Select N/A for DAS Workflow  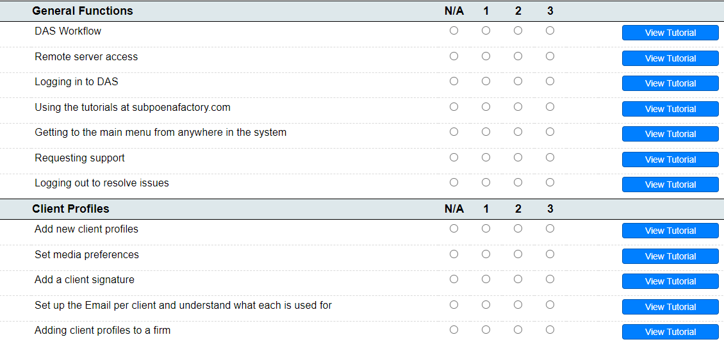click(x=454, y=31)
